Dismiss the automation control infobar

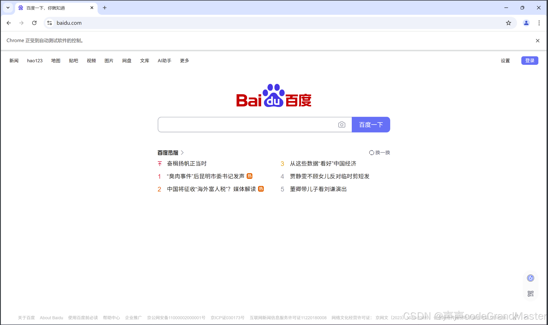pyautogui.click(x=537, y=41)
